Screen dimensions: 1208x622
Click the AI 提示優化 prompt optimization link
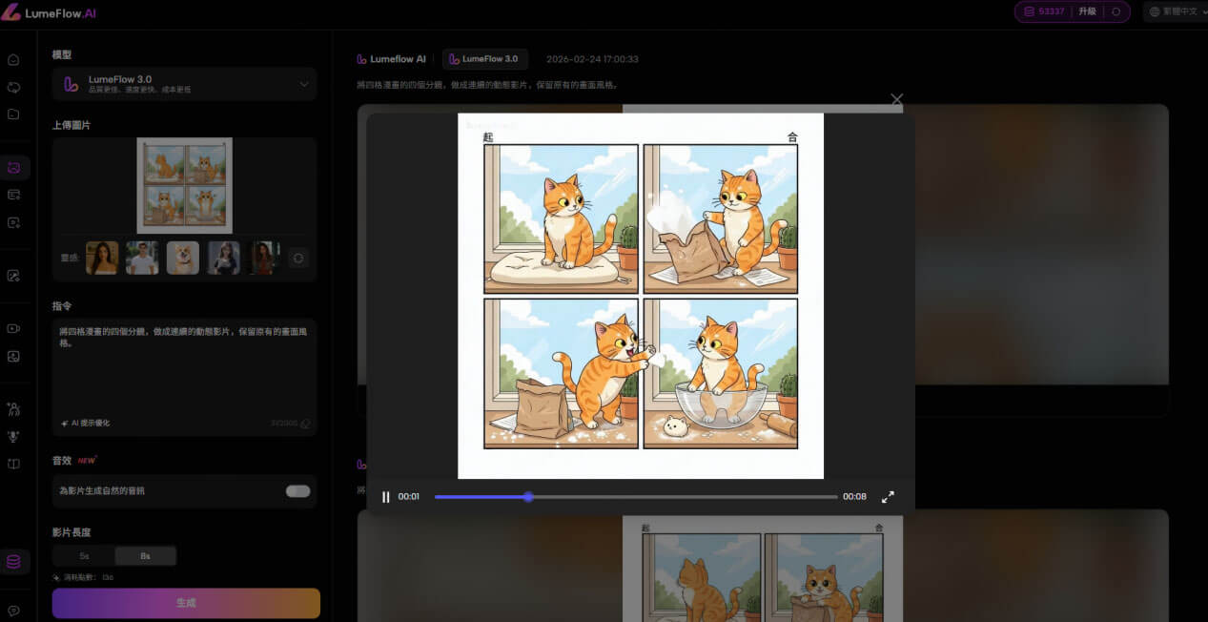coord(86,423)
